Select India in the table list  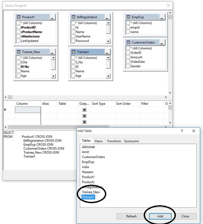[85, 167]
